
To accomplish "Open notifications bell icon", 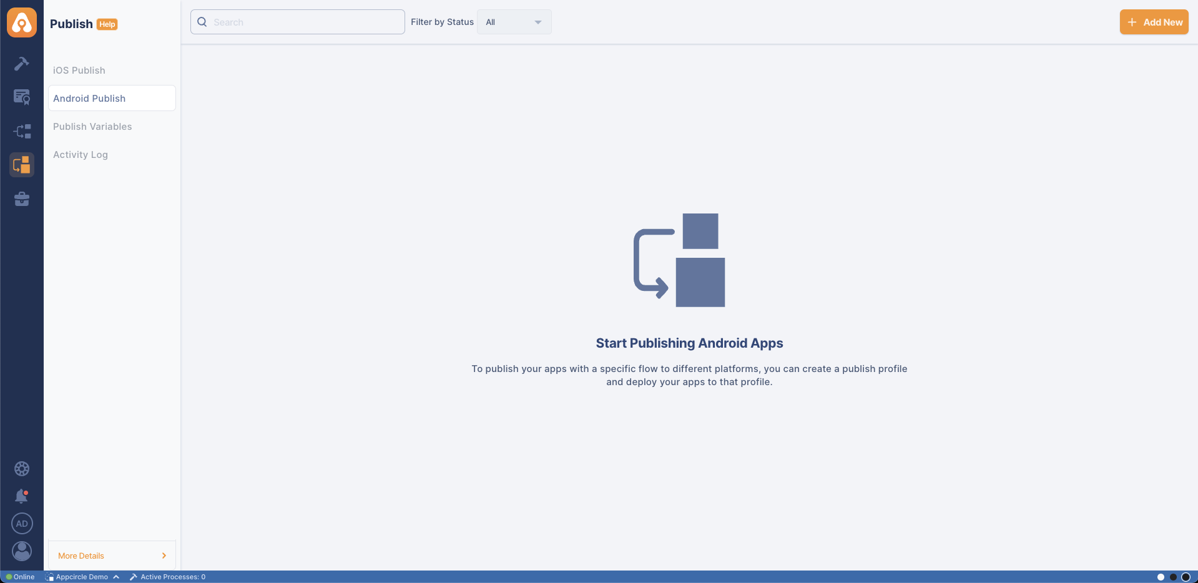I will [x=22, y=496].
